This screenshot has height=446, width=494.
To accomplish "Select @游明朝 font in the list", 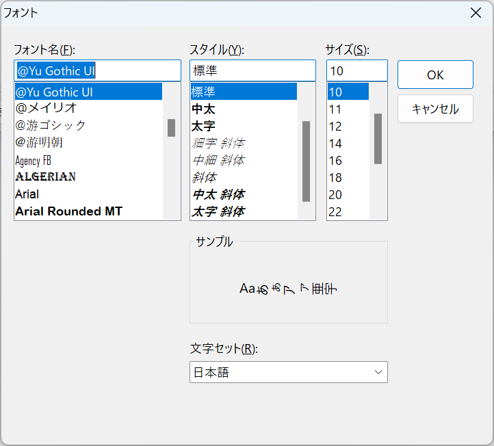I will pyautogui.click(x=88, y=142).
